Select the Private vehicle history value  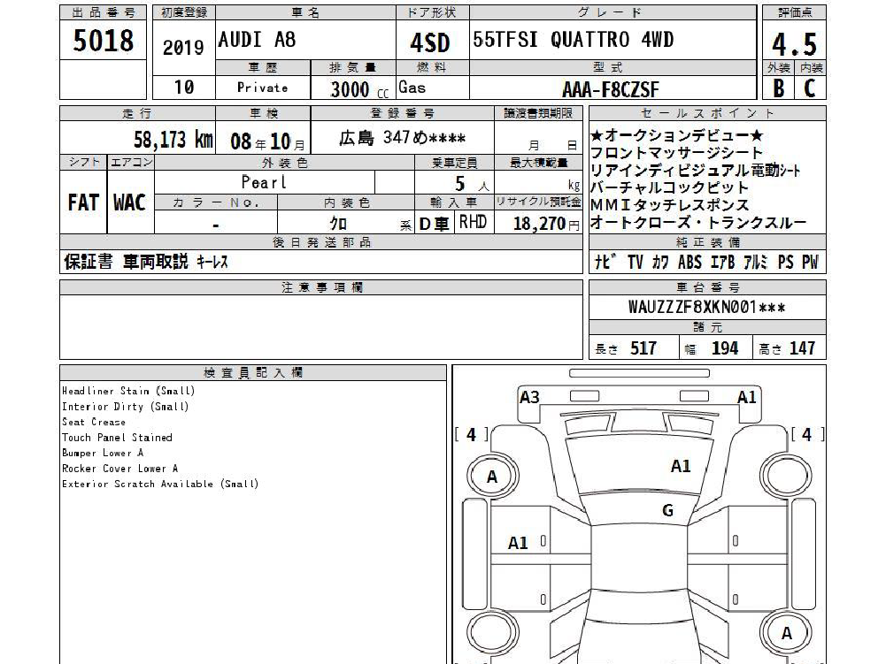click(262, 88)
